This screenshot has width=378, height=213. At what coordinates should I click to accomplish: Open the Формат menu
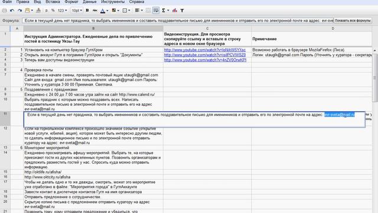71,2
